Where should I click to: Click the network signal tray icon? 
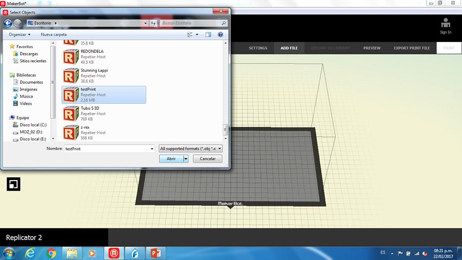pos(416,253)
